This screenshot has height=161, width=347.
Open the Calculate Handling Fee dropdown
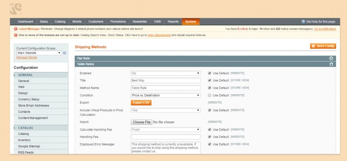tap(165, 130)
